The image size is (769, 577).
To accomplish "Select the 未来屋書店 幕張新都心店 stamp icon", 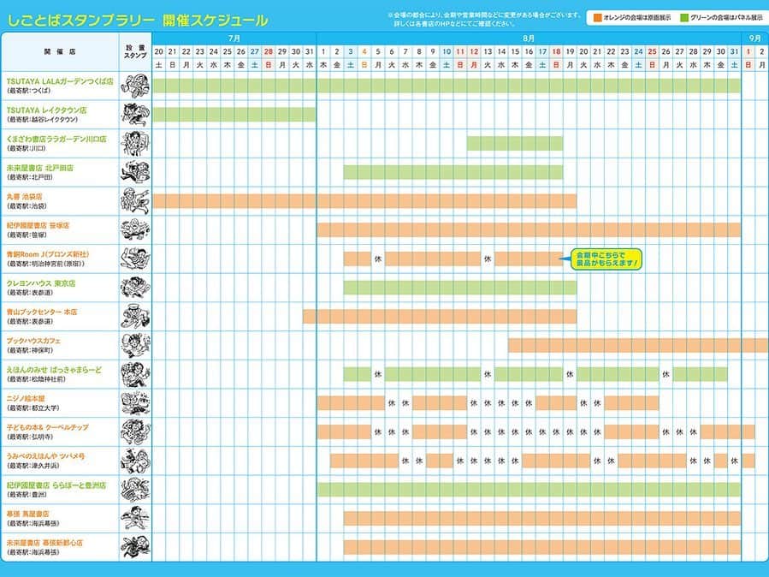I will (x=135, y=547).
